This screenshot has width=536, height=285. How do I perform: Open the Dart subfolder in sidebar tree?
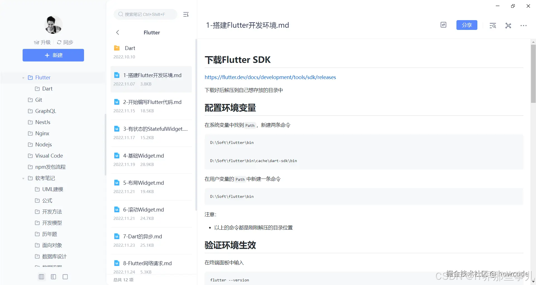(47, 89)
